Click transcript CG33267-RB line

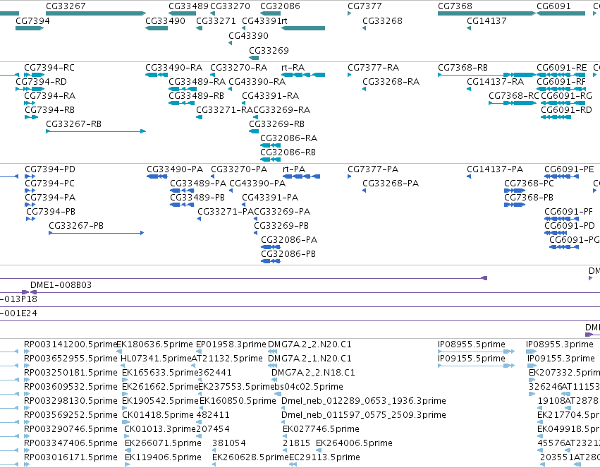tap(96, 131)
